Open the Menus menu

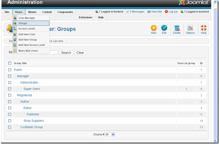pyautogui.click(x=32, y=12)
